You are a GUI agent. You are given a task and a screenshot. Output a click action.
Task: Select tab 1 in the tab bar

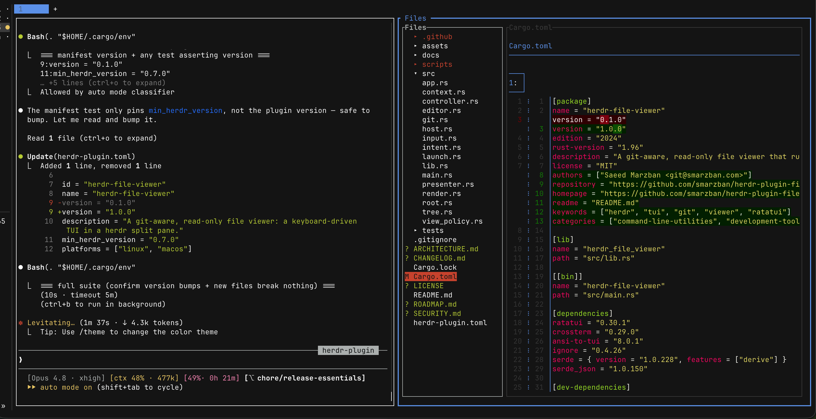click(x=31, y=9)
